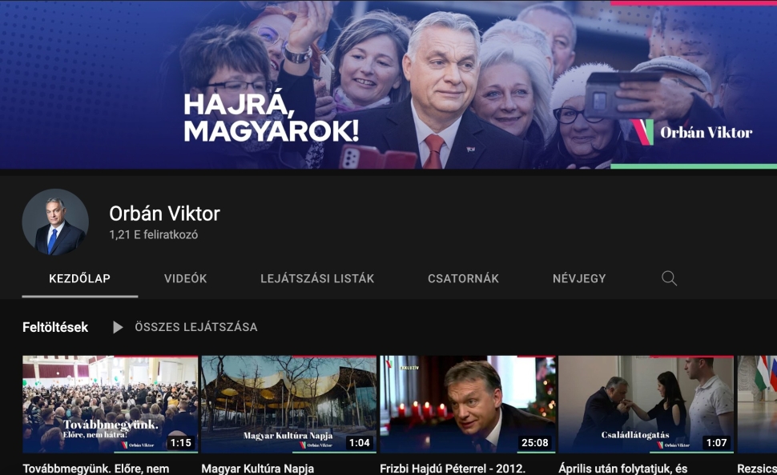The image size is (777, 475).
Task: Click the channel name 'Orbán Viktor' heading
Action: tap(164, 214)
